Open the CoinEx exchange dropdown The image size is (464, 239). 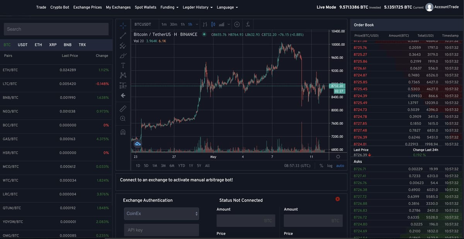(161, 214)
